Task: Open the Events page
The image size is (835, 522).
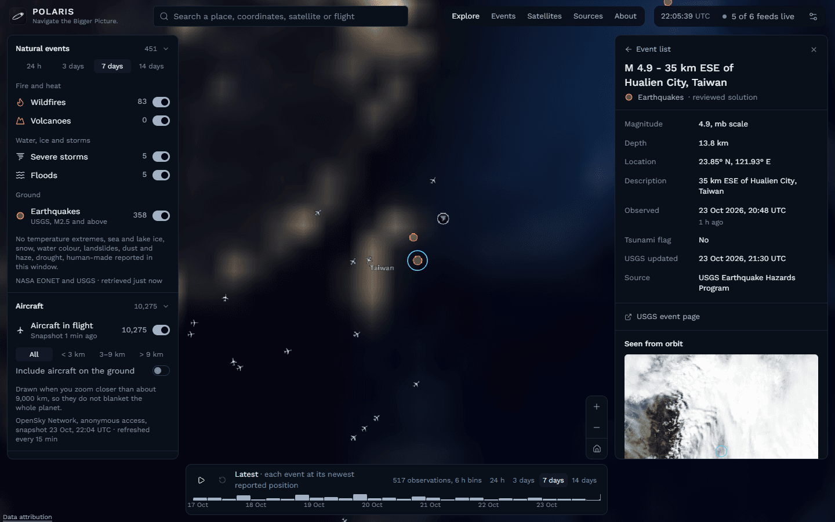Action: (x=503, y=16)
